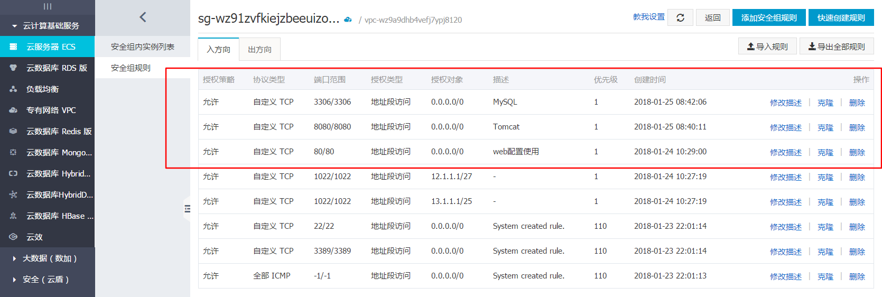Click 修改描述 for the 80/80 rule
Screen dimensions: 882x297
tap(786, 152)
